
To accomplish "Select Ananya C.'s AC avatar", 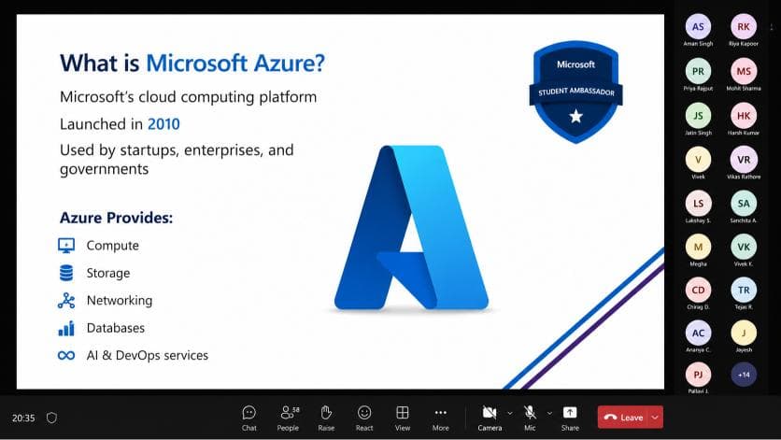I will [x=698, y=333].
